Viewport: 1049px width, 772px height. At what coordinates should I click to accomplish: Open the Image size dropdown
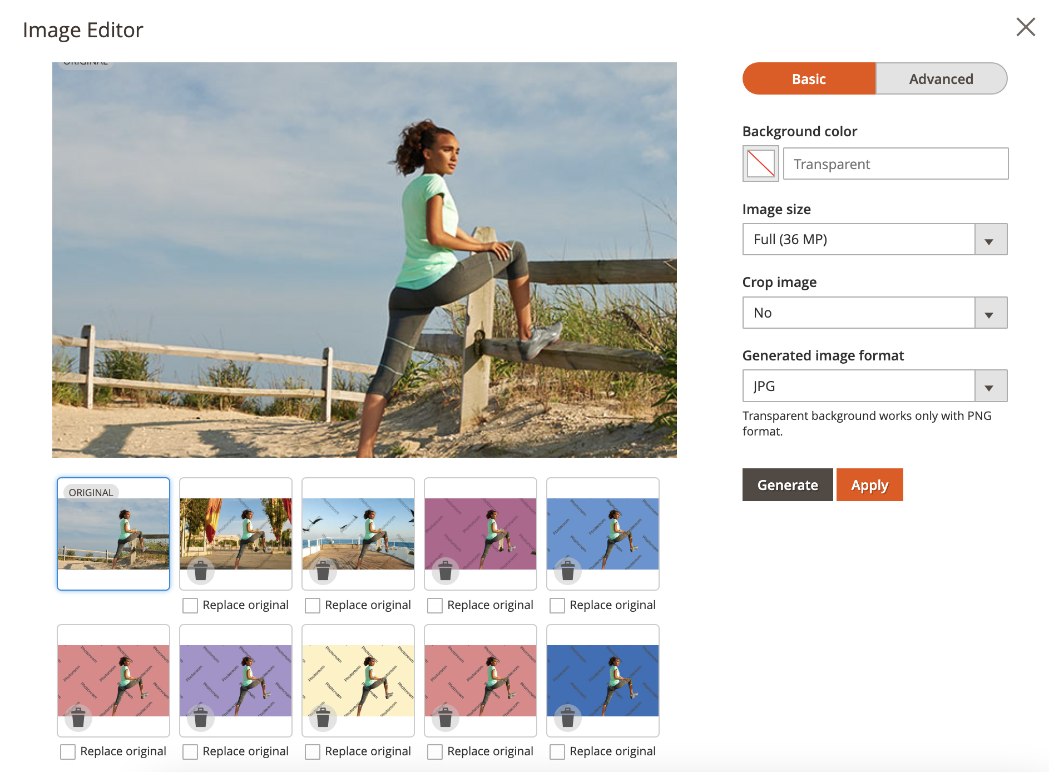(989, 239)
